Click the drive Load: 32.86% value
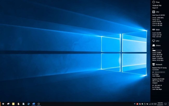The image size is (169, 106). tap(157, 53)
